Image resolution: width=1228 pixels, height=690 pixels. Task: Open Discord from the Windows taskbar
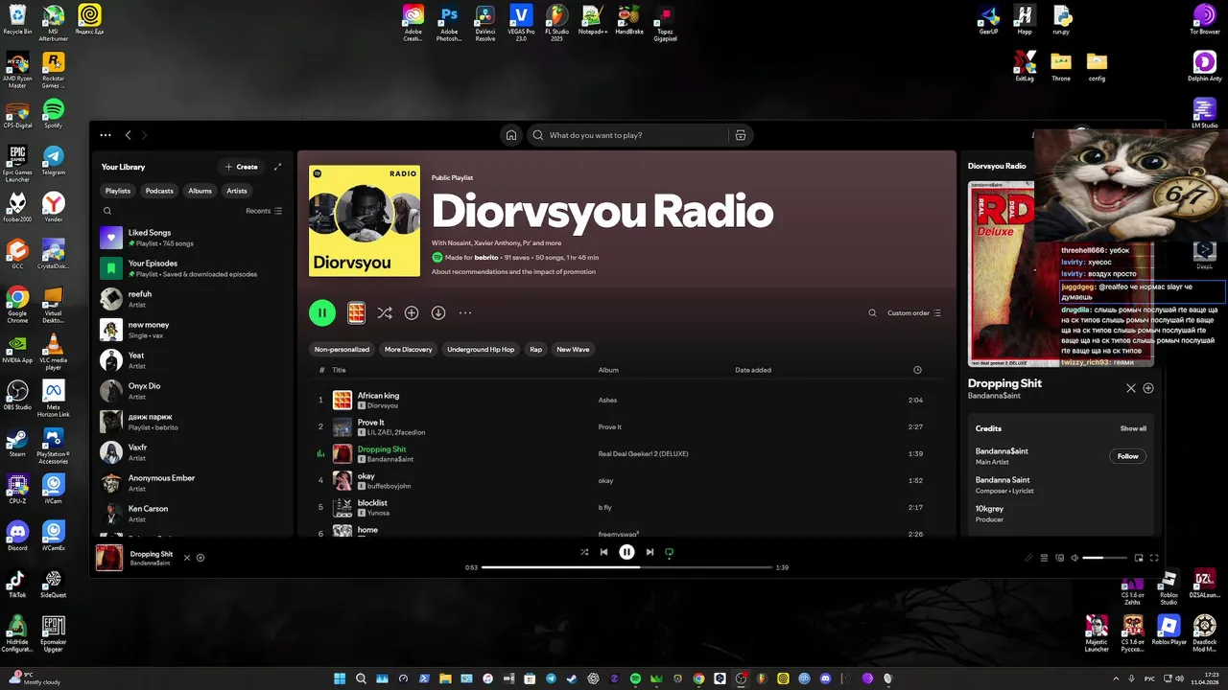point(825,678)
